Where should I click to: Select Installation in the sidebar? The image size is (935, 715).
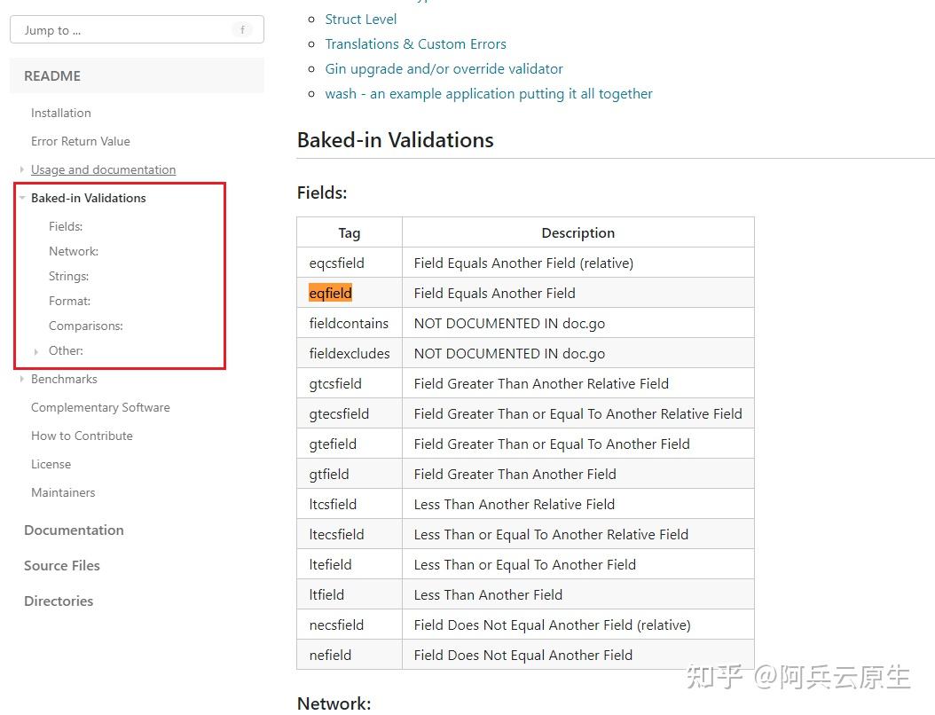coord(60,113)
